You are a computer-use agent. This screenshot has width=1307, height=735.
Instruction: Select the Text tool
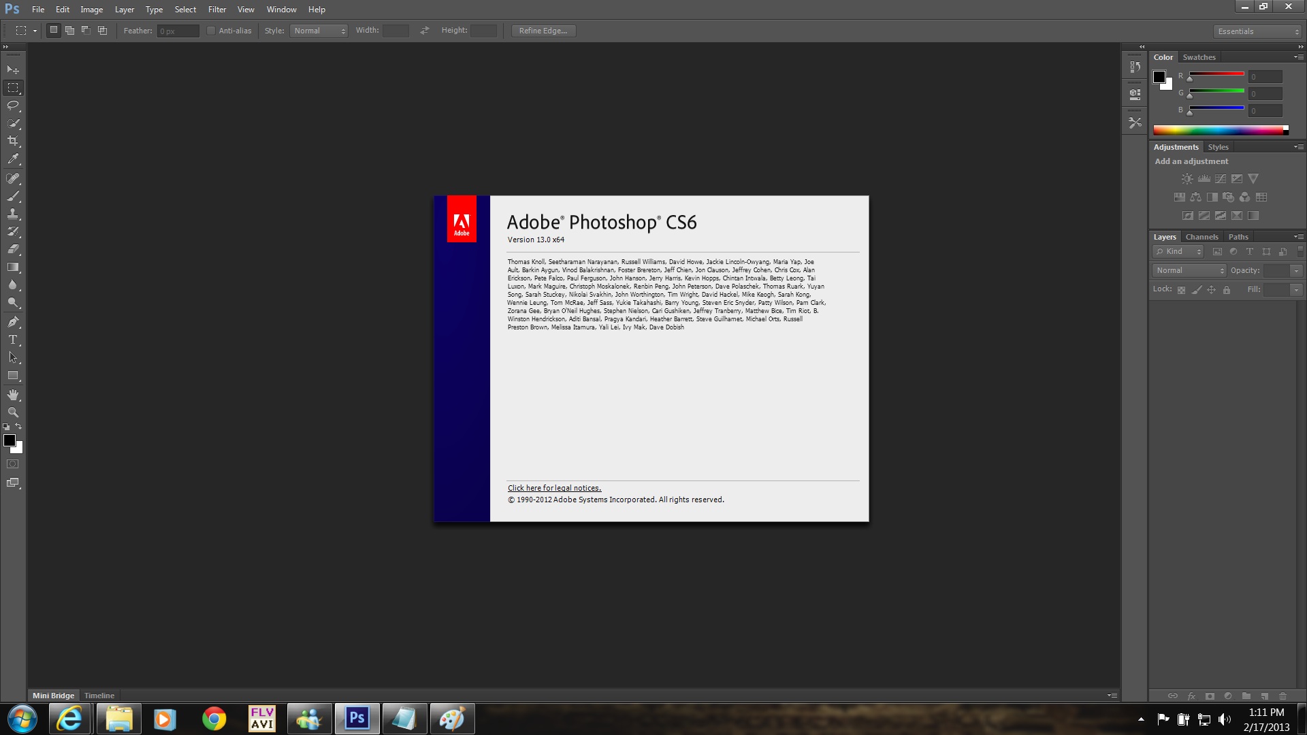pos(14,340)
